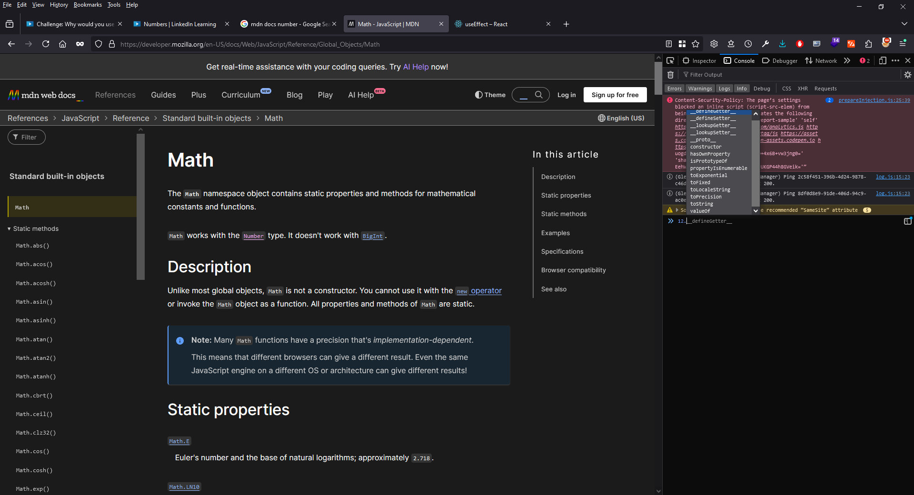Open the English (US) language selector
The image size is (914, 495).
pyautogui.click(x=621, y=118)
